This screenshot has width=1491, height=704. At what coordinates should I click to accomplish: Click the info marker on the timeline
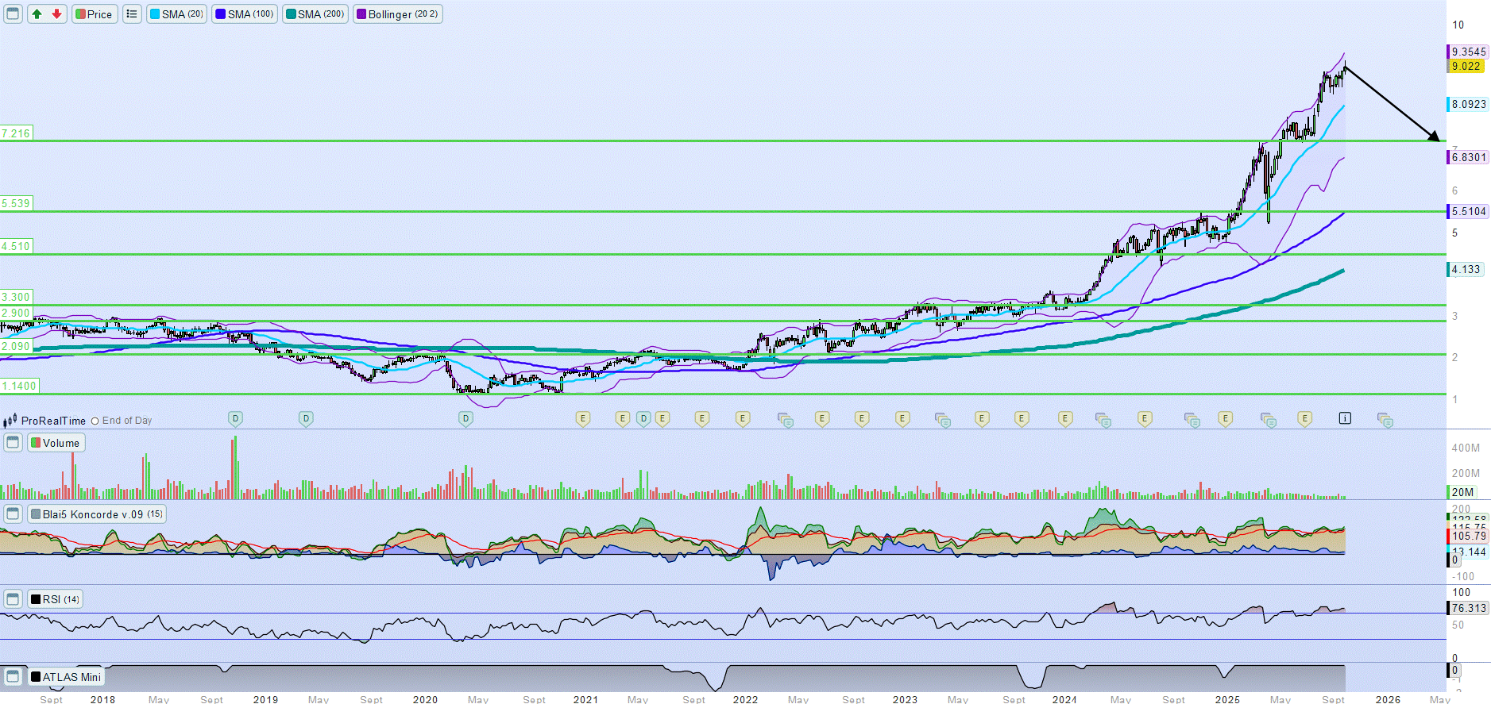point(1345,418)
